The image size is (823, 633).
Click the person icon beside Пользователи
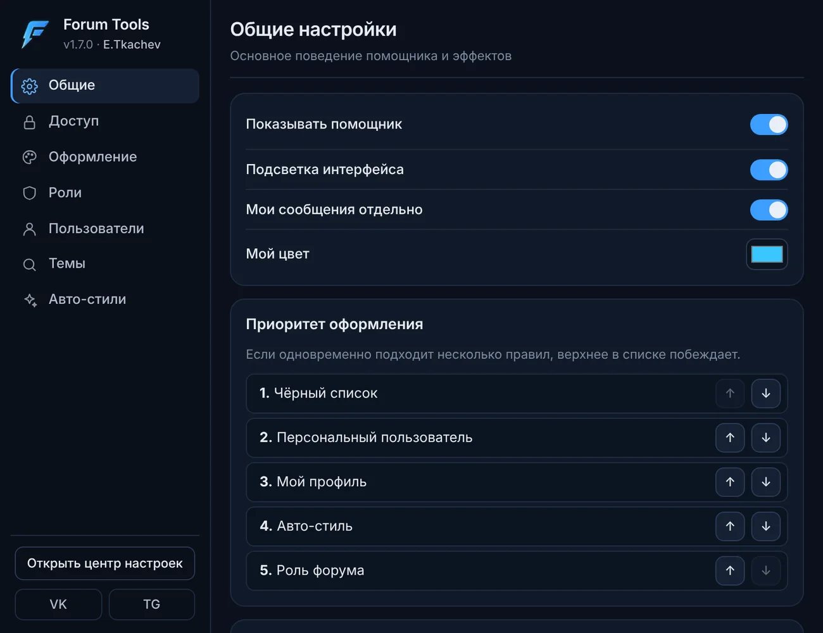coord(29,229)
